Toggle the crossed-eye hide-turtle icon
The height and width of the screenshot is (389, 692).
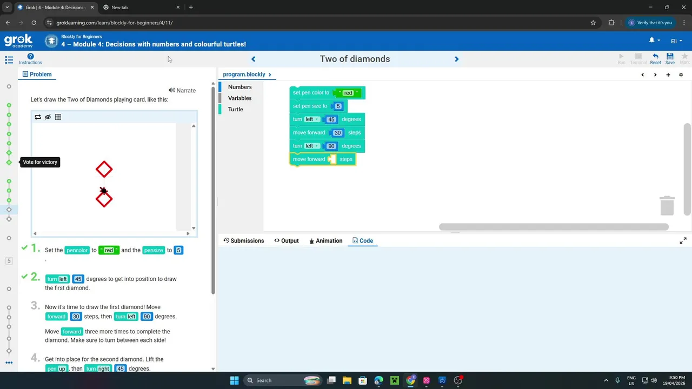tap(48, 117)
